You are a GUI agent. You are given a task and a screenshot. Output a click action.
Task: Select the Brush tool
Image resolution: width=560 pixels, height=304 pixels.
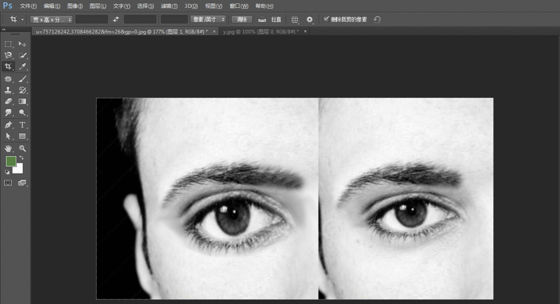[x=22, y=79]
